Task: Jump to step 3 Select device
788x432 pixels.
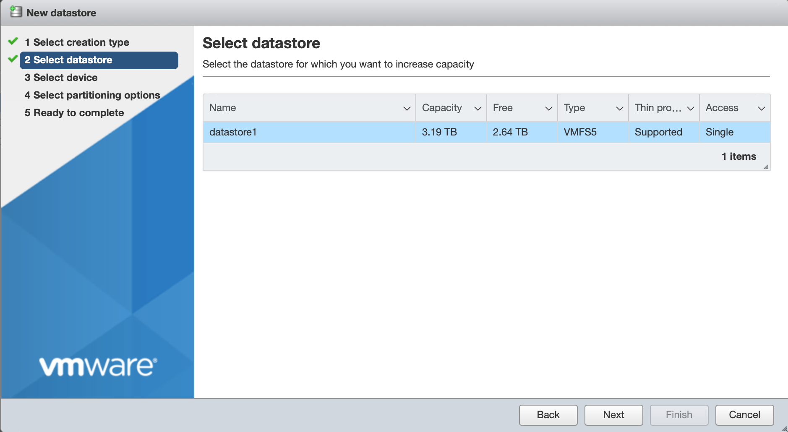Action: (61, 78)
